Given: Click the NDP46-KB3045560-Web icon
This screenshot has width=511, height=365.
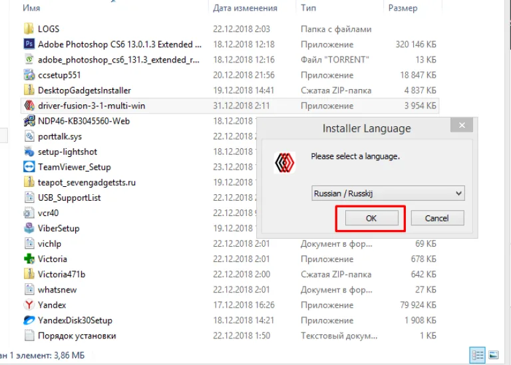Looking at the screenshot, I should coord(29,121).
